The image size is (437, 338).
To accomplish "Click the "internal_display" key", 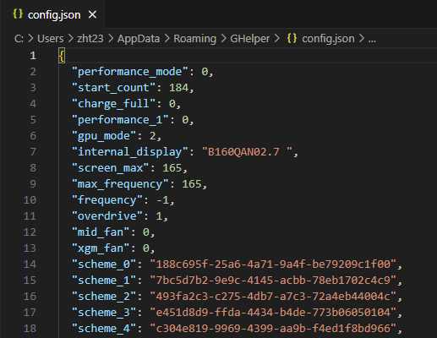I will click(x=130, y=152).
